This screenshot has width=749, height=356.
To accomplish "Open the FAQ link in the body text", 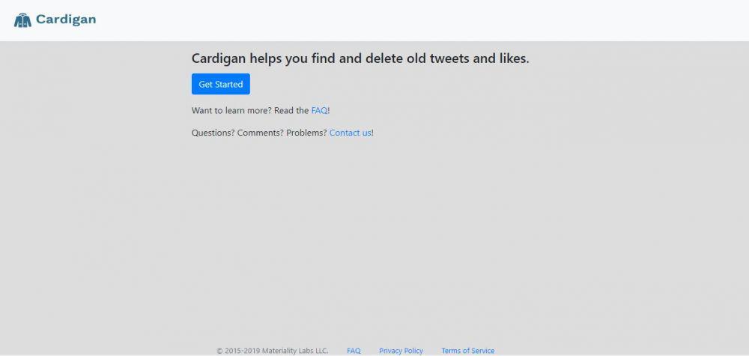I will pos(319,110).
